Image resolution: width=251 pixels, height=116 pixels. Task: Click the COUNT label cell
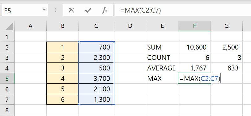click(x=162, y=58)
